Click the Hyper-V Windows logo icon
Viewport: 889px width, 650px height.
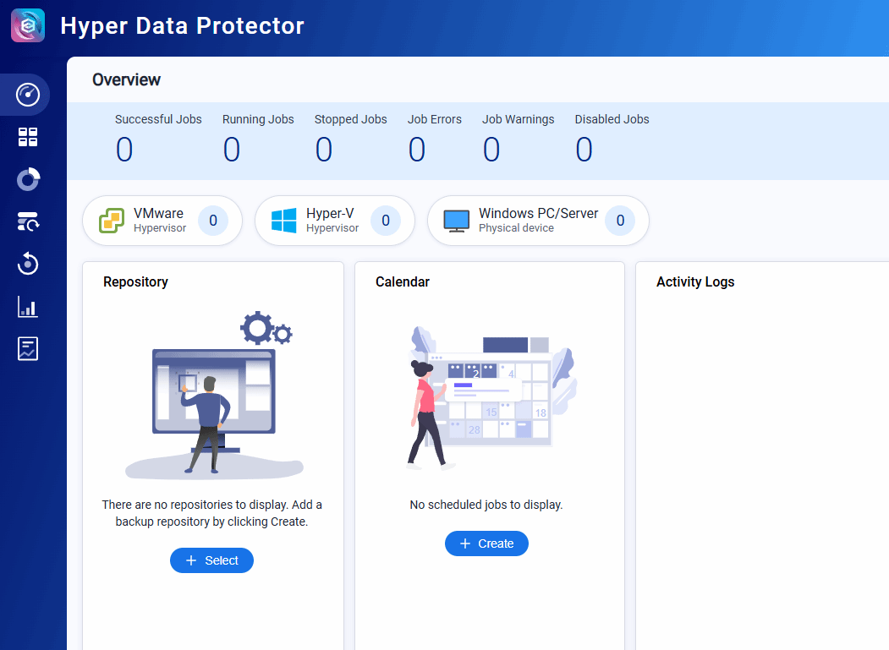click(x=284, y=221)
